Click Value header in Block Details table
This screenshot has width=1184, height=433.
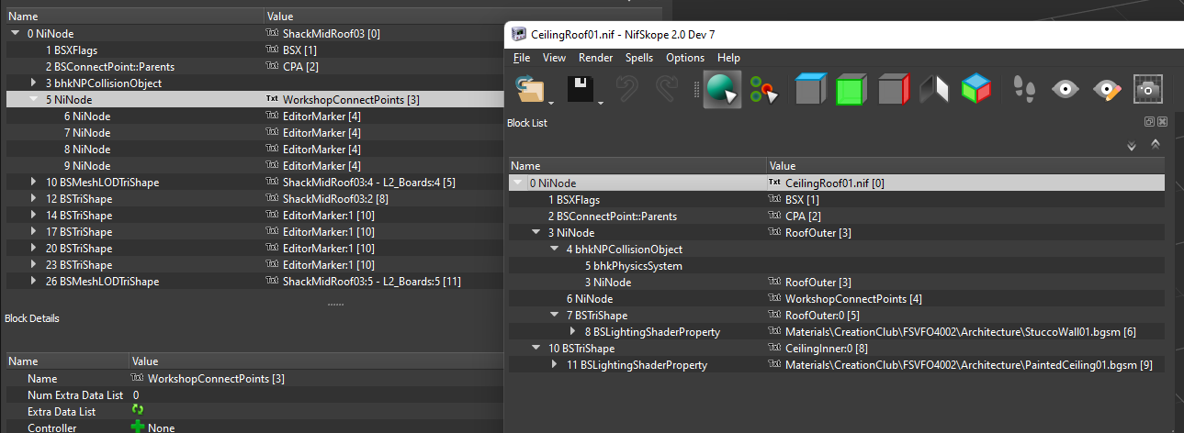316,361
